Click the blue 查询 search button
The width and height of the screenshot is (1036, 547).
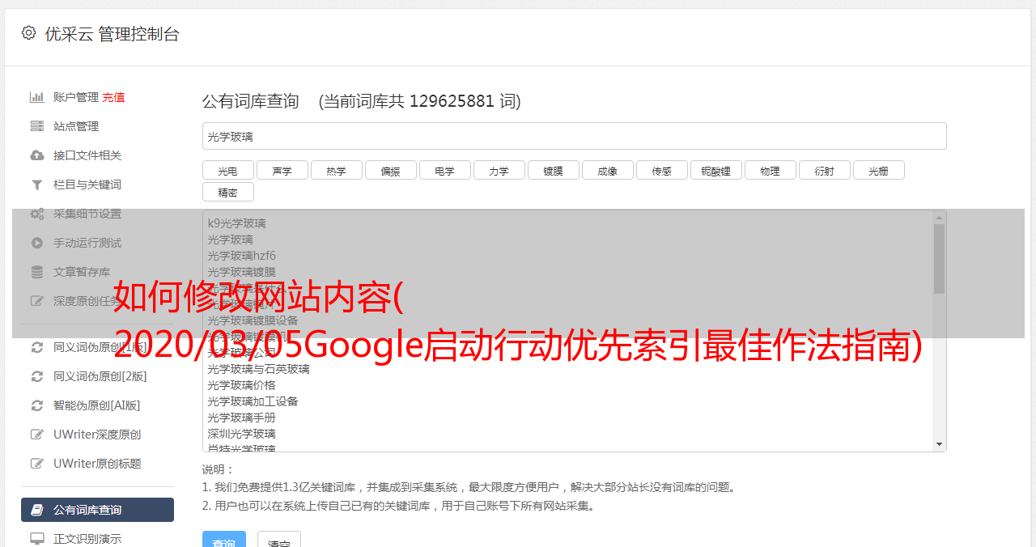pyautogui.click(x=224, y=540)
